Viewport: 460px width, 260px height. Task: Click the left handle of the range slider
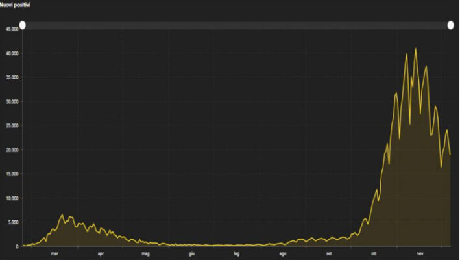(22, 25)
